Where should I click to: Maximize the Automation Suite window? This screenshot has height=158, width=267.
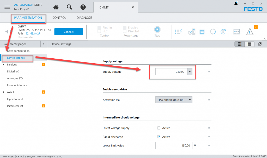click(253, 3)
